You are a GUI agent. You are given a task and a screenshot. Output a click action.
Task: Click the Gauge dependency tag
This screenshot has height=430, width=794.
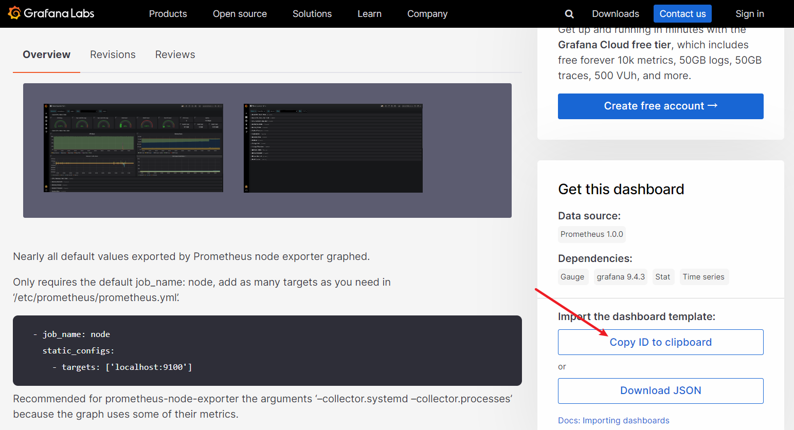pos(572,277)
